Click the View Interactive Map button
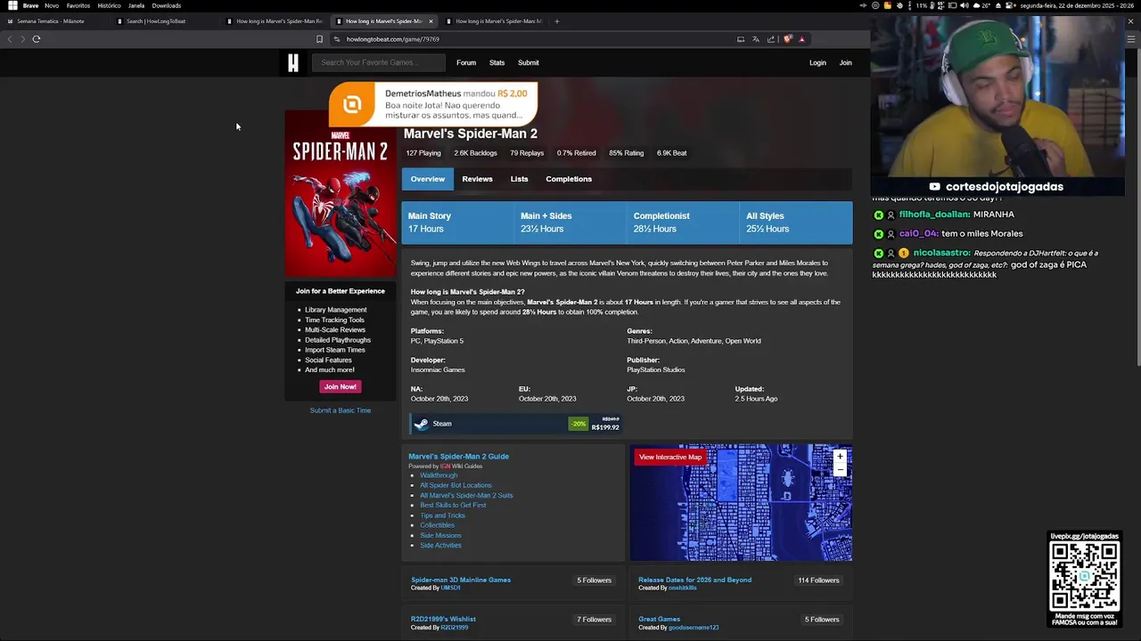 670,458
